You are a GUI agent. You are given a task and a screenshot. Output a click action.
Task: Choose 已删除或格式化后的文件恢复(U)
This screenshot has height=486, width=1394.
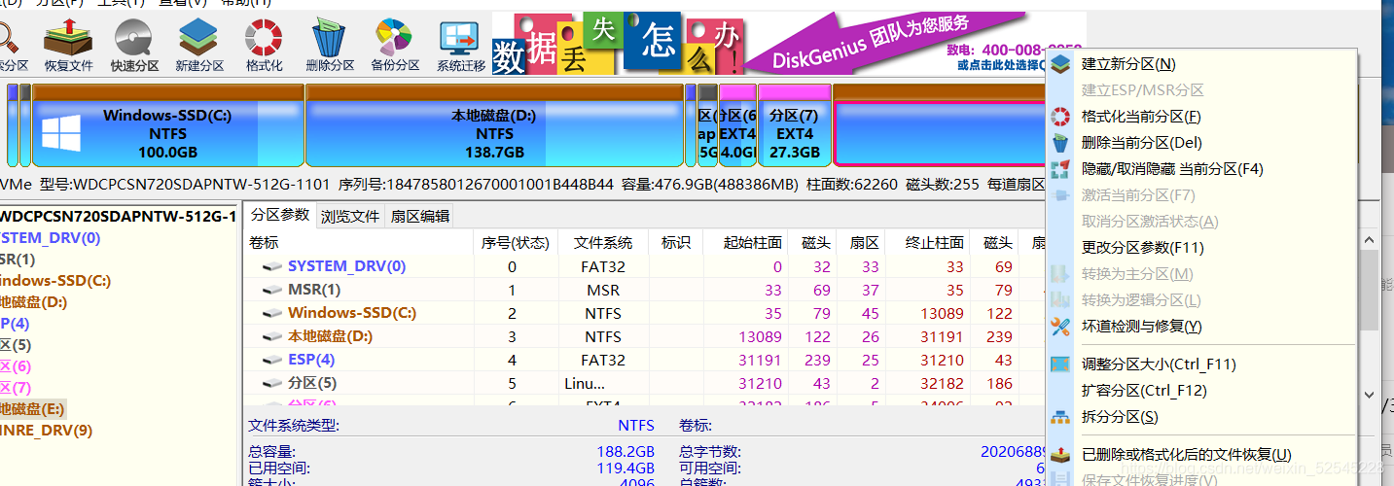(x=1187, y=455)
